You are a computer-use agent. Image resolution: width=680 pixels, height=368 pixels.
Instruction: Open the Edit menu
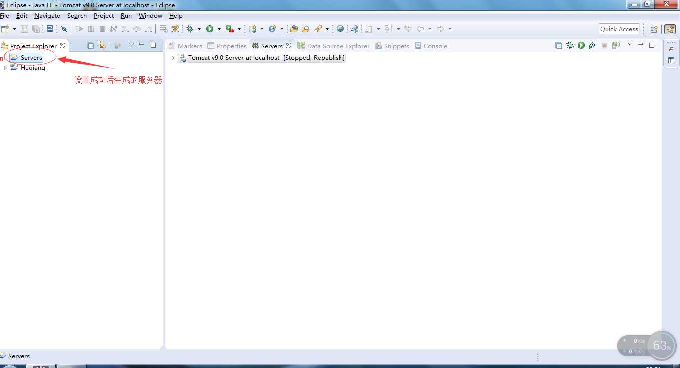click(22, 16)
